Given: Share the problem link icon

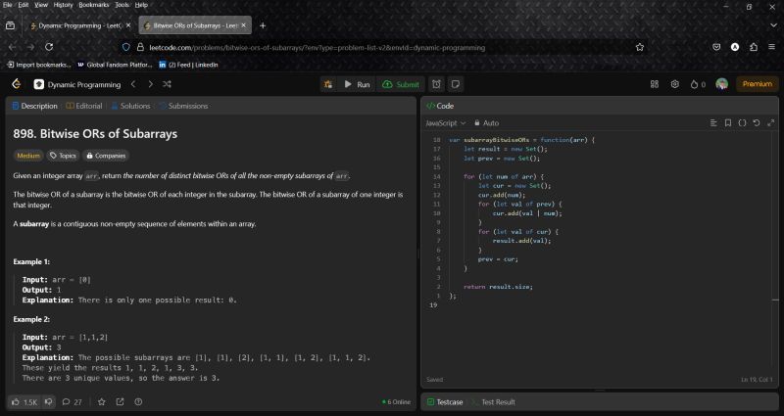Looking at the screenshot, I should 120,402.
